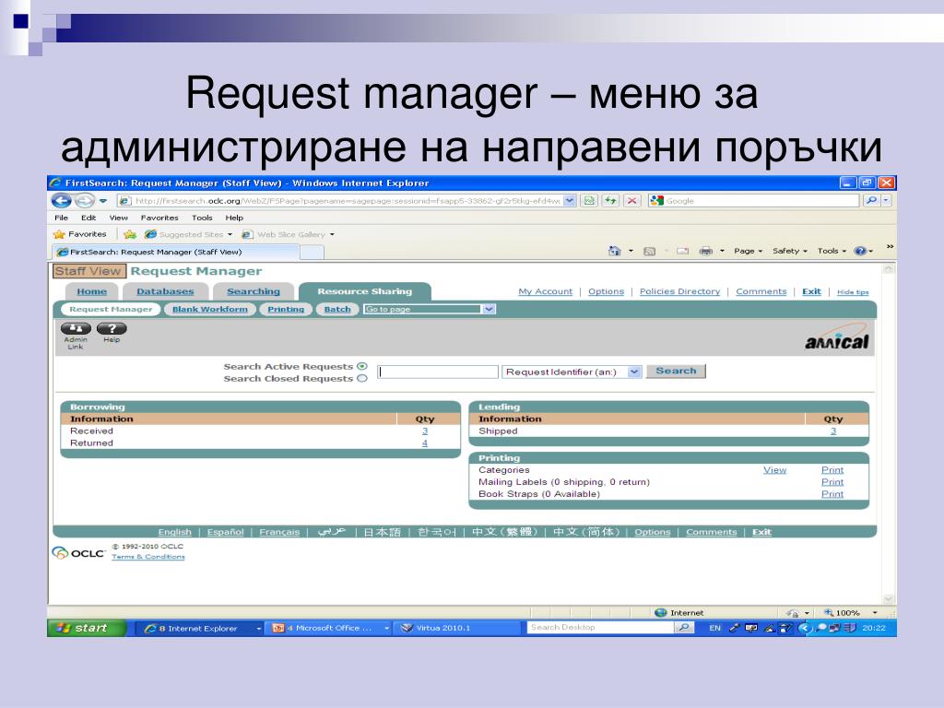This screenshot has width=944, height=708.
Task: Open Internet Explorer group on taskbar
Action: pyautogui.click(x=198, y=628)
